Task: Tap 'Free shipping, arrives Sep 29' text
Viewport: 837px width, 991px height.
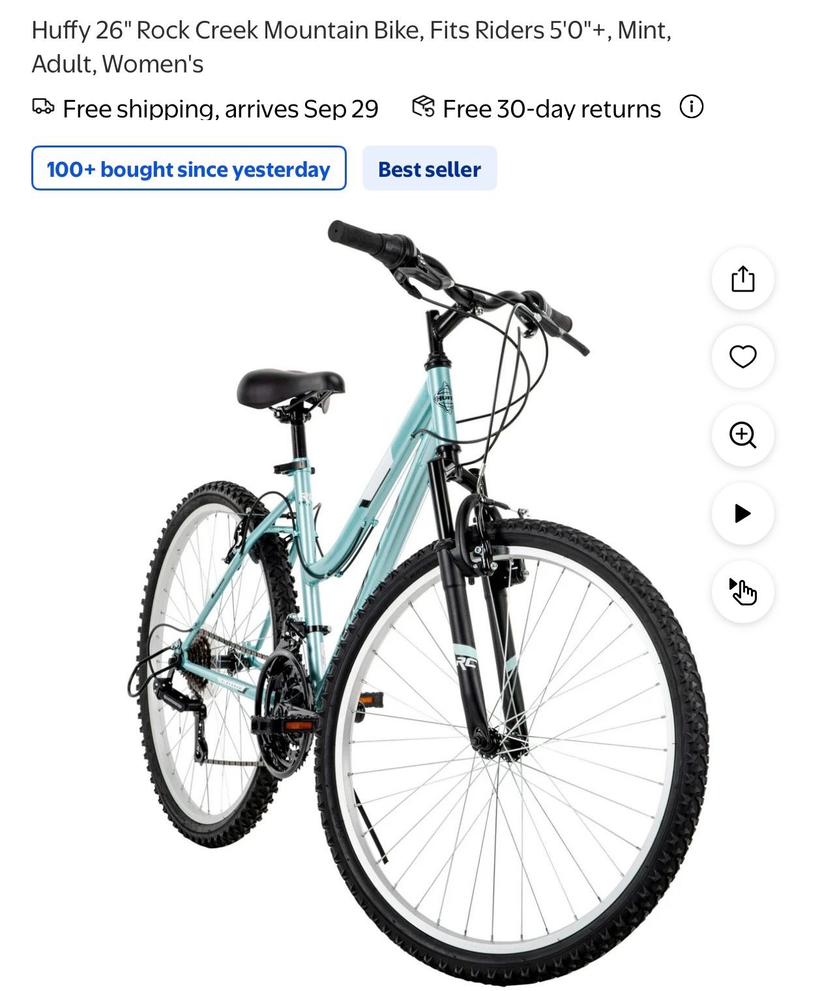Action: (220, 108)
